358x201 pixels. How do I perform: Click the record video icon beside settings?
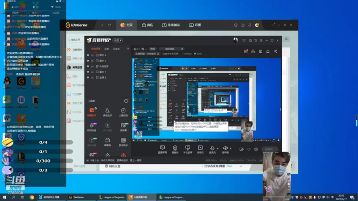click(x=242, y=149)
